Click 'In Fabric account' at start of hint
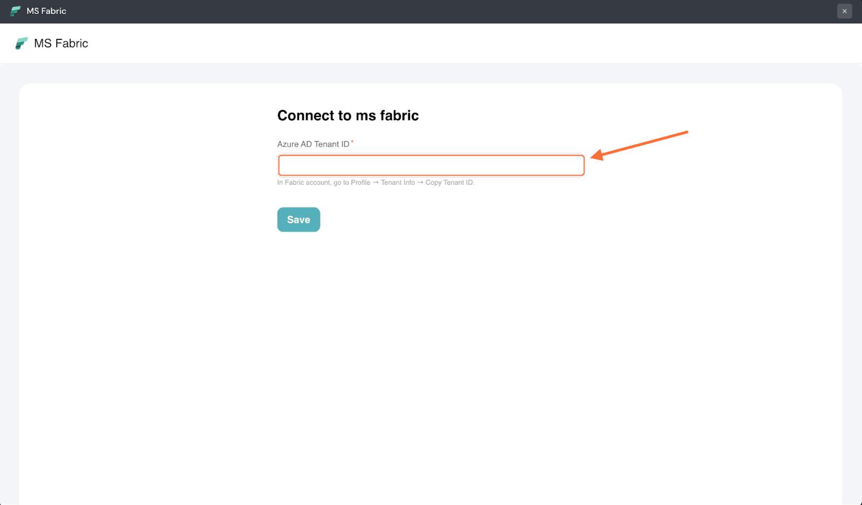Image resolution: width=862 pixels, height=505 pixels. click(303, 183)
